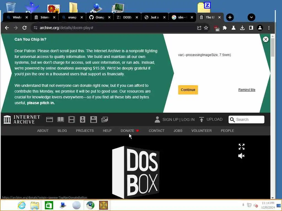282x211 pixels.
Task: Open the BLOG menu item
Action: point(62,131)
